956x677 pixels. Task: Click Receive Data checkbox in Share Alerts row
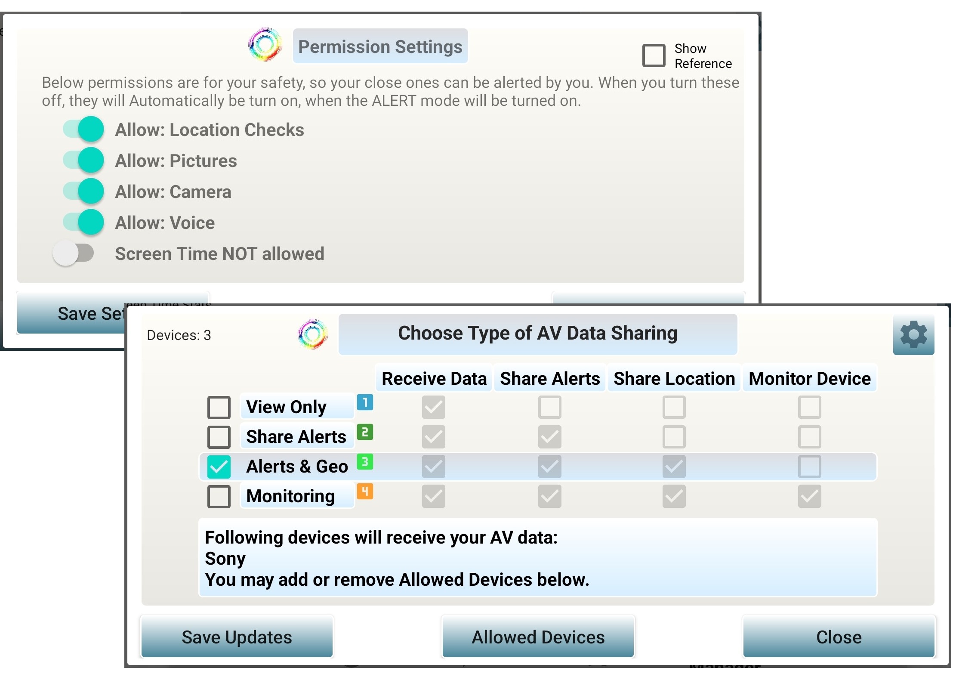[433, 437]
